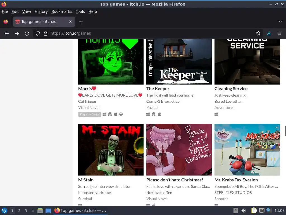
Task: Click Android platform icon under Morris
Action: [x=121, y=114]
